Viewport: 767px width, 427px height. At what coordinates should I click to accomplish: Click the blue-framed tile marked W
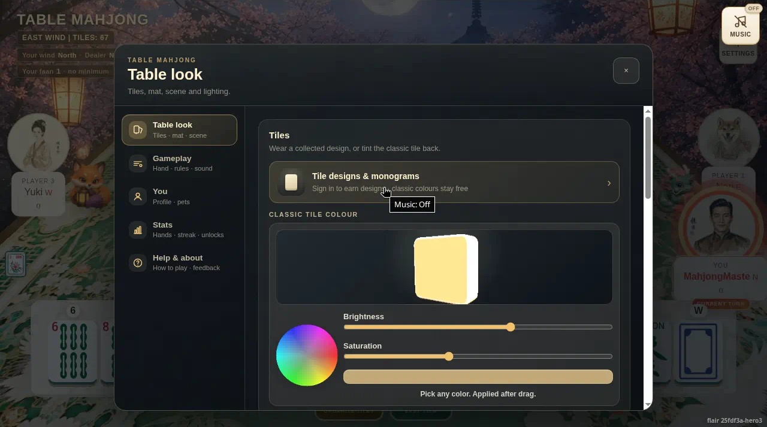pyautogui.click(x=699, y=352)
